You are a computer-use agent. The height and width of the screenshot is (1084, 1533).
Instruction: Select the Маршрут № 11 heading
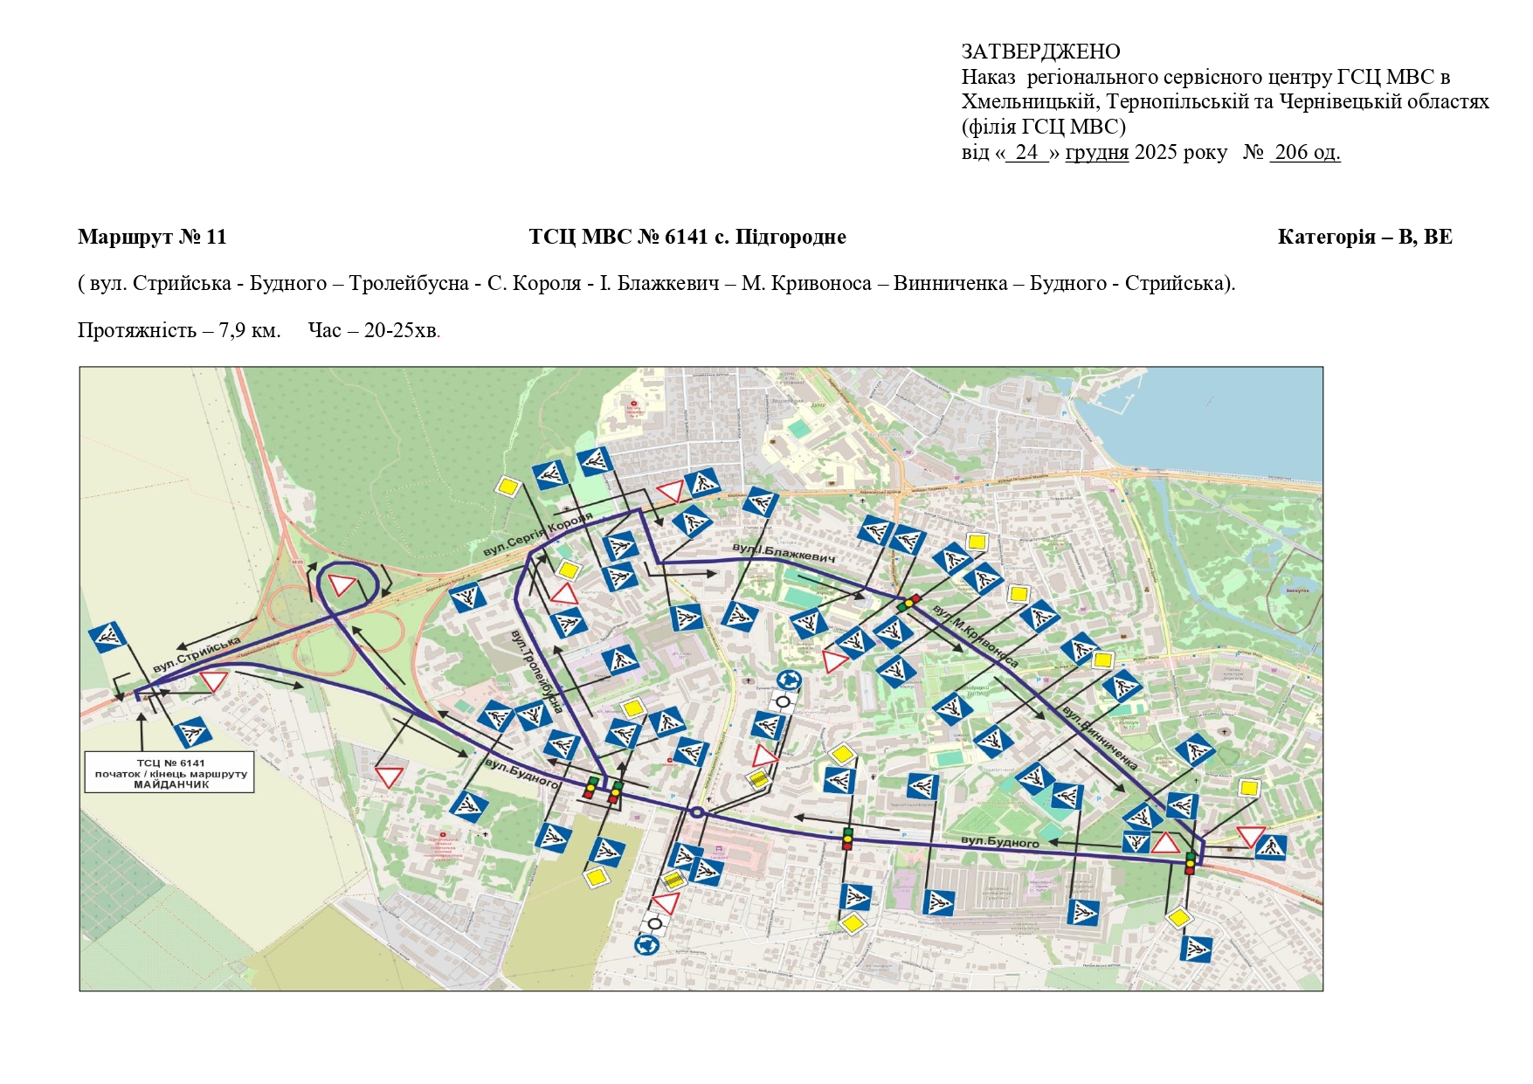(x=152, y=237)
